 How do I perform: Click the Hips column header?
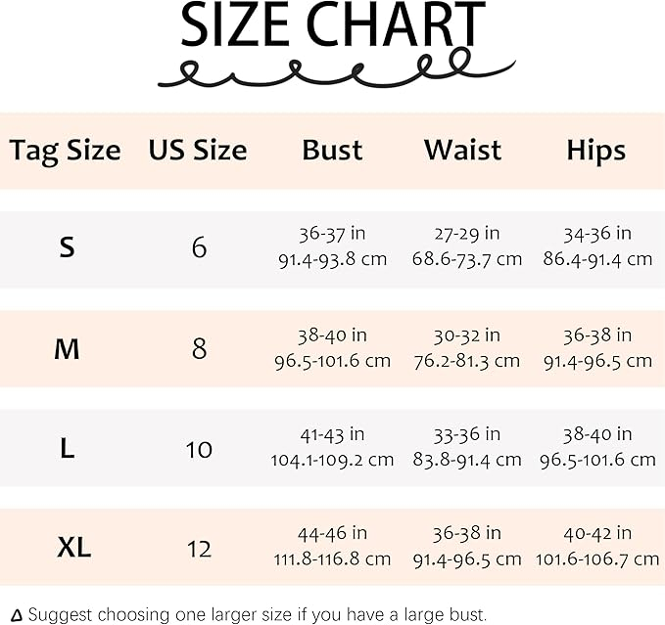point(595,151)
